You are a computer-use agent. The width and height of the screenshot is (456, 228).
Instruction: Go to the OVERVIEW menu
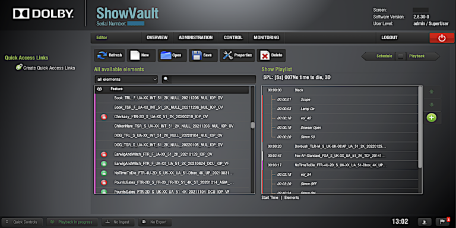coord(157,37)
